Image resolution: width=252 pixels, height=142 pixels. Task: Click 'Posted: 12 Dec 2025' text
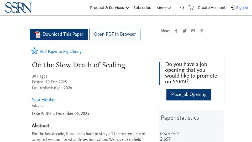click(x=49, y=82)
